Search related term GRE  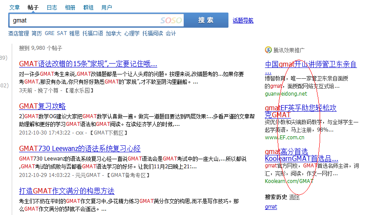point(50,33)
